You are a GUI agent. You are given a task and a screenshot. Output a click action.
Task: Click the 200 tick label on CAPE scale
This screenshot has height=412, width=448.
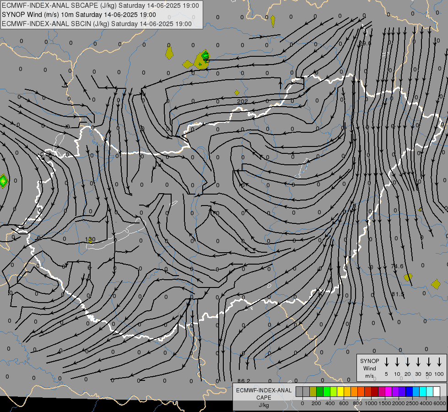[316, 403]
